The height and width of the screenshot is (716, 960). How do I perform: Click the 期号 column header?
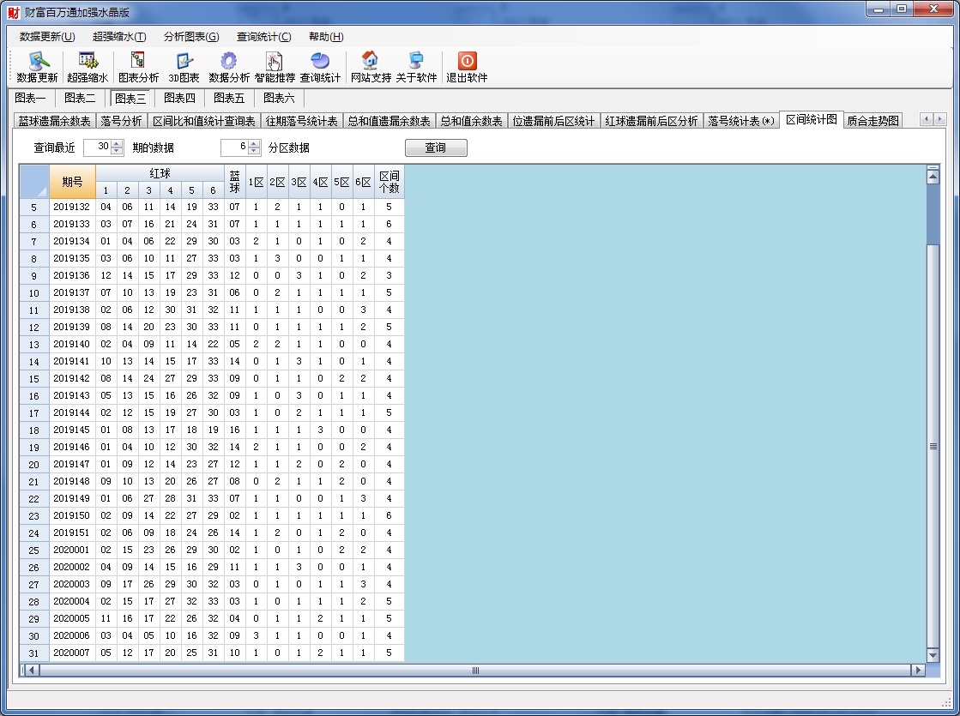point(72,182)
